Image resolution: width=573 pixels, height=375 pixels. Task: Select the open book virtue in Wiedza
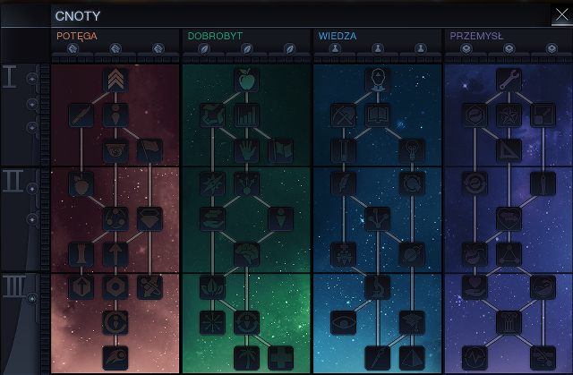click(377, 115)
